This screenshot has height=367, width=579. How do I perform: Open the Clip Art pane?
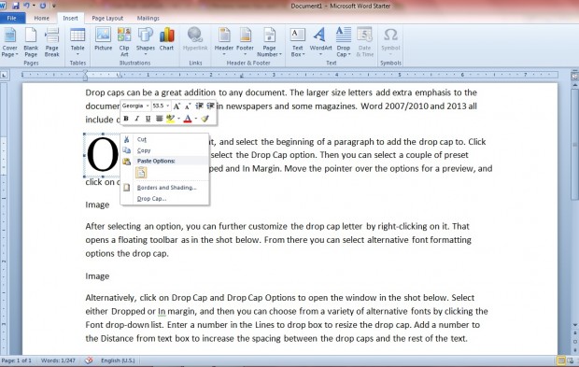point(124,42)
